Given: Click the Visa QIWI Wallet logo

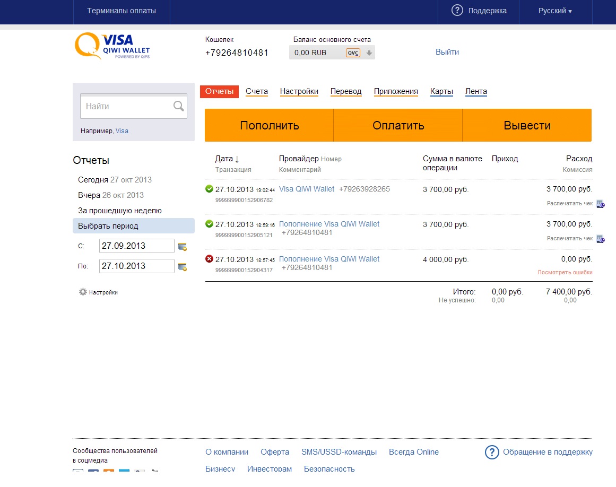Looking at the screenshot, I should (112, 46).
